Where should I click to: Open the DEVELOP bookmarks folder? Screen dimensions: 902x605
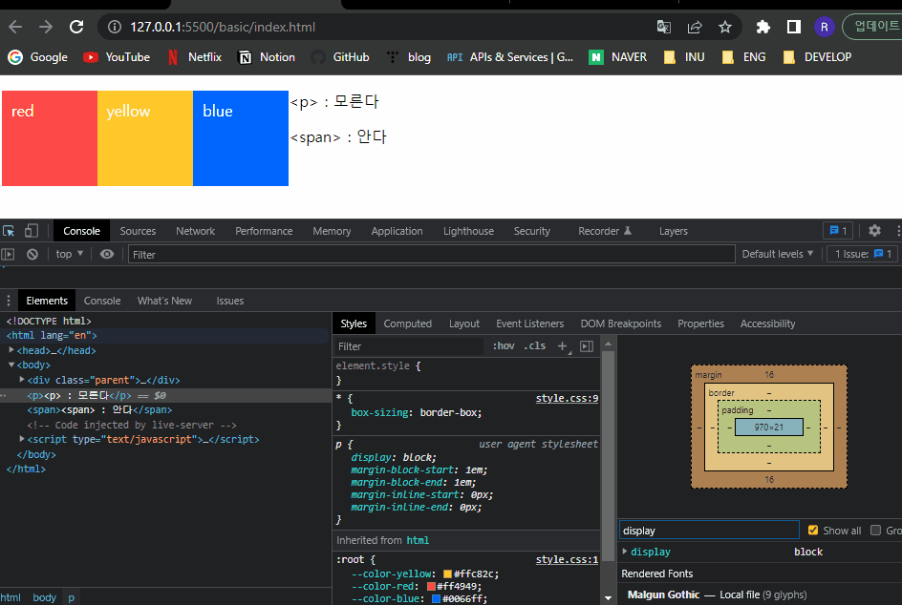click(x=818, y=57)
